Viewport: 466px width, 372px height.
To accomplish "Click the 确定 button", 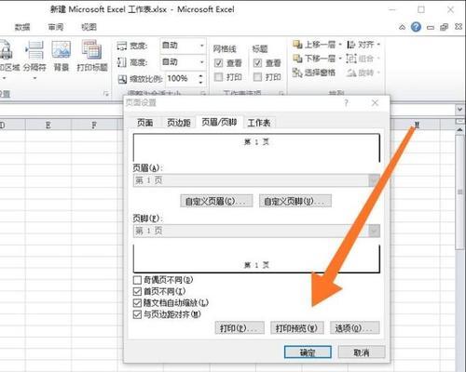I will pyautogui.click(x=308, y=352).
